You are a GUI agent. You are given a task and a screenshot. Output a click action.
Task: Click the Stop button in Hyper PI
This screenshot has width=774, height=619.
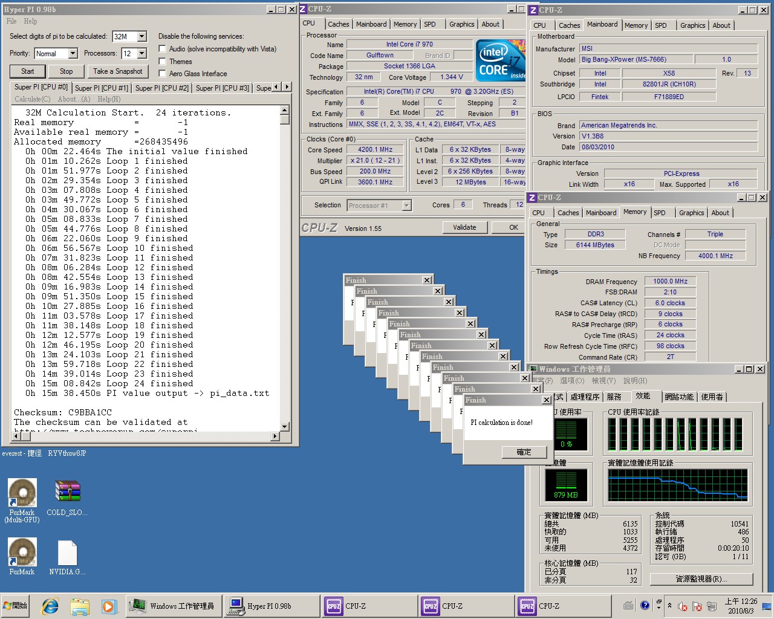click(66, 71)
